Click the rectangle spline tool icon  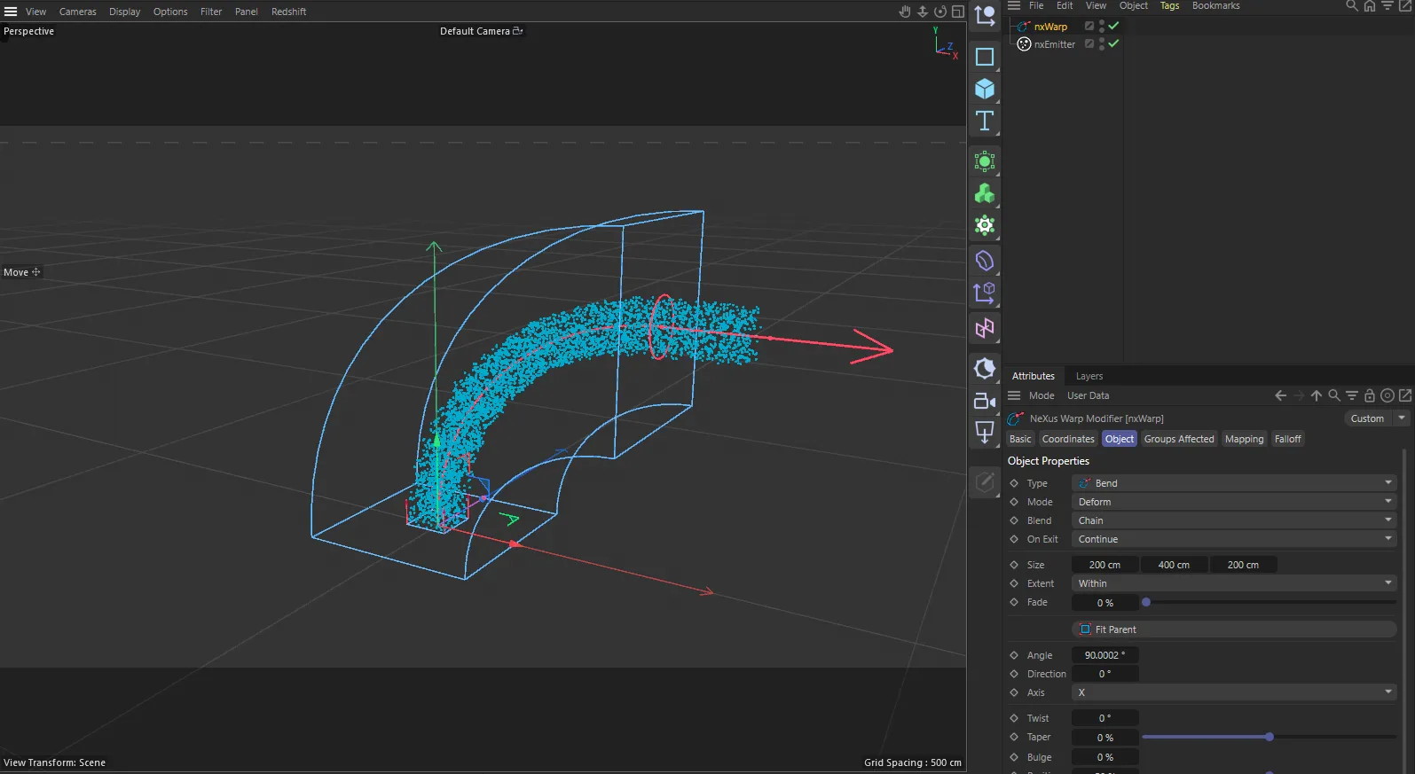click(985, 57)
